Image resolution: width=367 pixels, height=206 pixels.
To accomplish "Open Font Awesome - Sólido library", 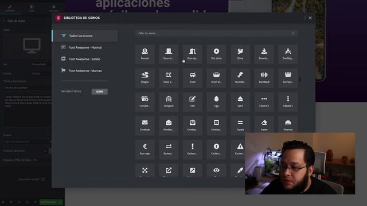I will coord(85,59).
